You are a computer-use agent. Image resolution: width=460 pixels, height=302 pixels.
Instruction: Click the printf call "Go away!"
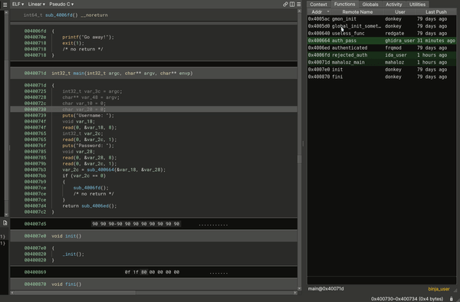pos(88,38)
